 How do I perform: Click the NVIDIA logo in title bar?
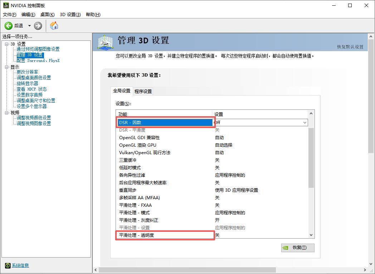click(6, 5)
